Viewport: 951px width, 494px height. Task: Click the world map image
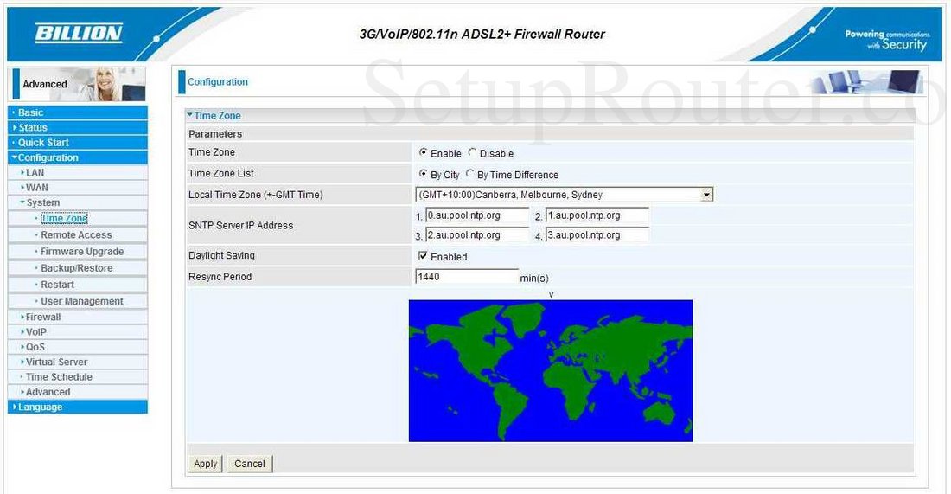[551, 371]
